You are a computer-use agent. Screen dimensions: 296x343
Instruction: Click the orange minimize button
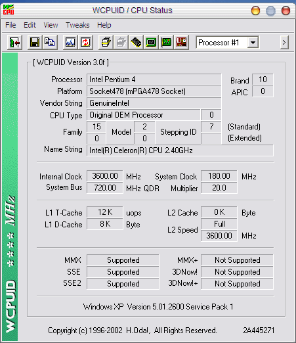(x=255, y=11)
